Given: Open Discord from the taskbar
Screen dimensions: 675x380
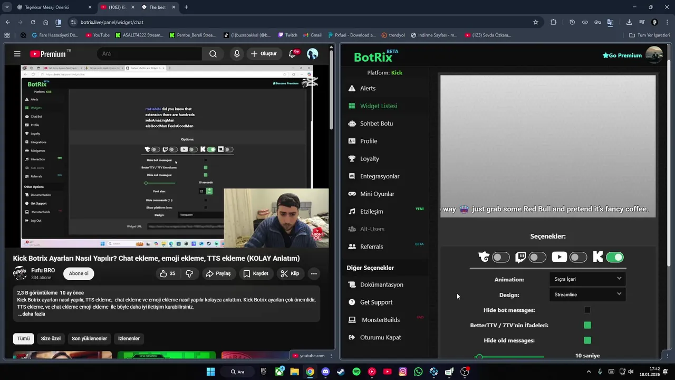Looking at the screenshot, I should pyautogui.click(x=325, y=372).
